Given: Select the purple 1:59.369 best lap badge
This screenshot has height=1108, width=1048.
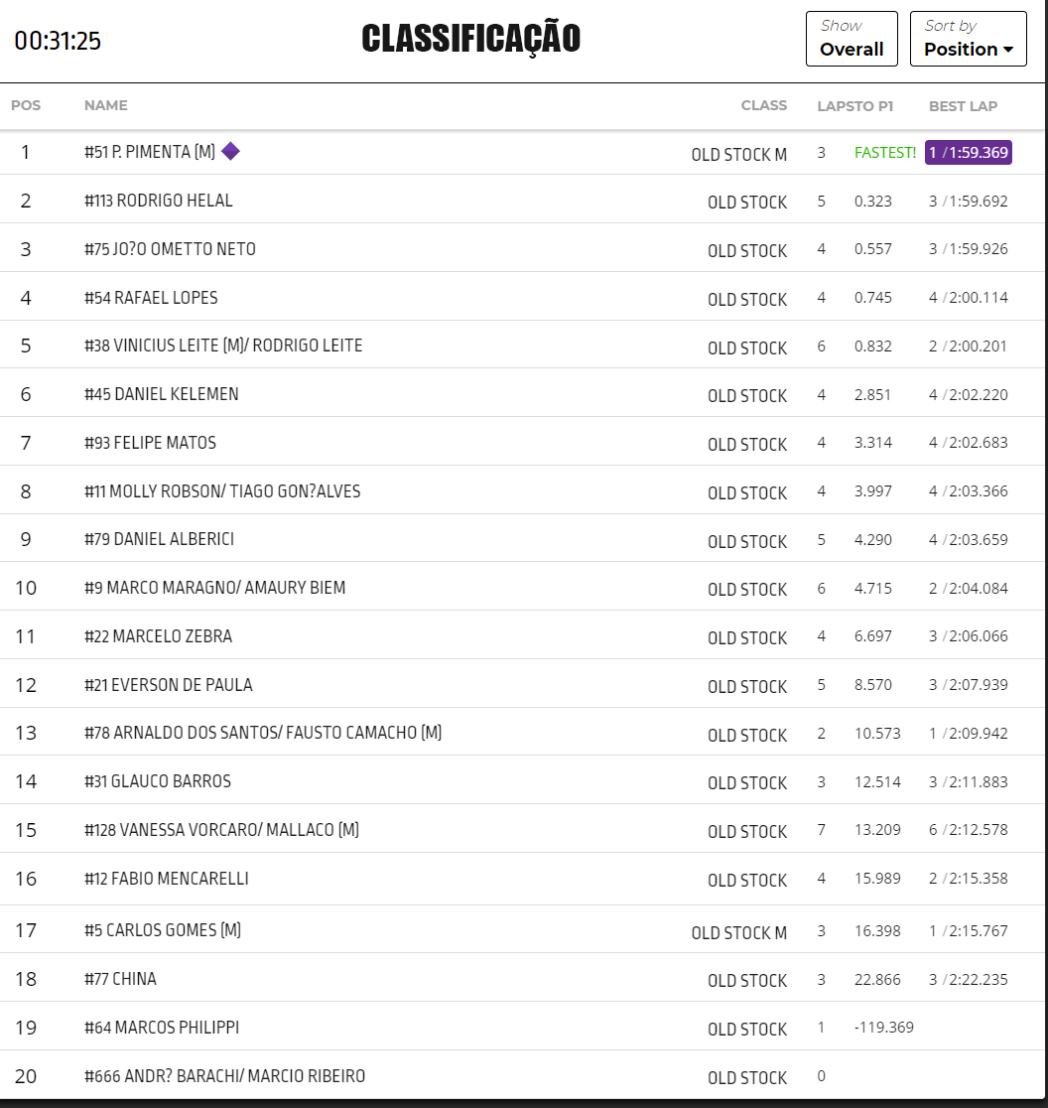Looking at the screenshot, I should (x=968, y=152).
